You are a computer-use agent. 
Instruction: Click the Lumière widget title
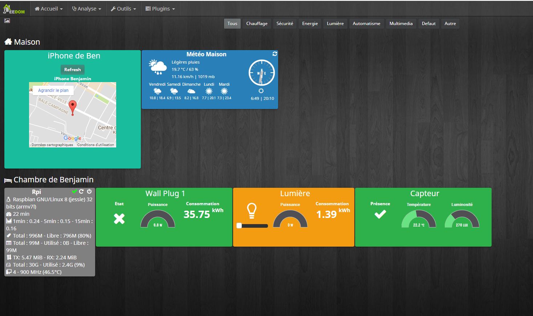(295, 194)
